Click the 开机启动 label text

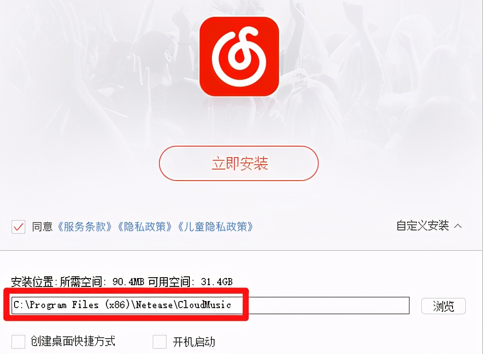[194, 342]
